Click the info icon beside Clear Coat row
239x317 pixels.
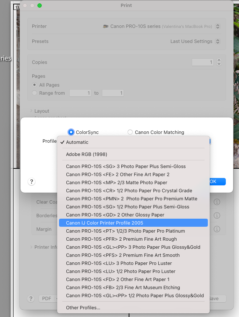tap(217, 202)
